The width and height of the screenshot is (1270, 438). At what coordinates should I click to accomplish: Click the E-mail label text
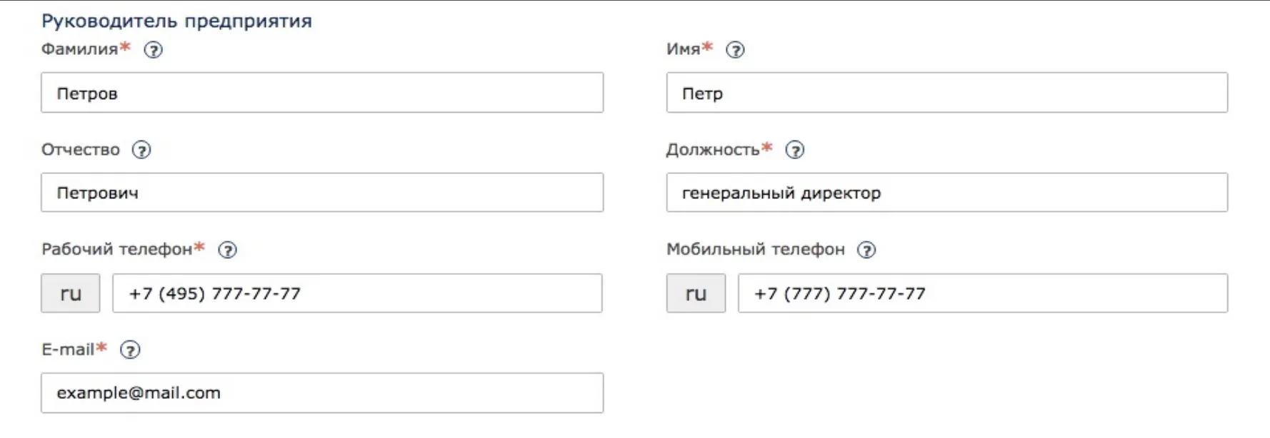[x=68, y=350]
